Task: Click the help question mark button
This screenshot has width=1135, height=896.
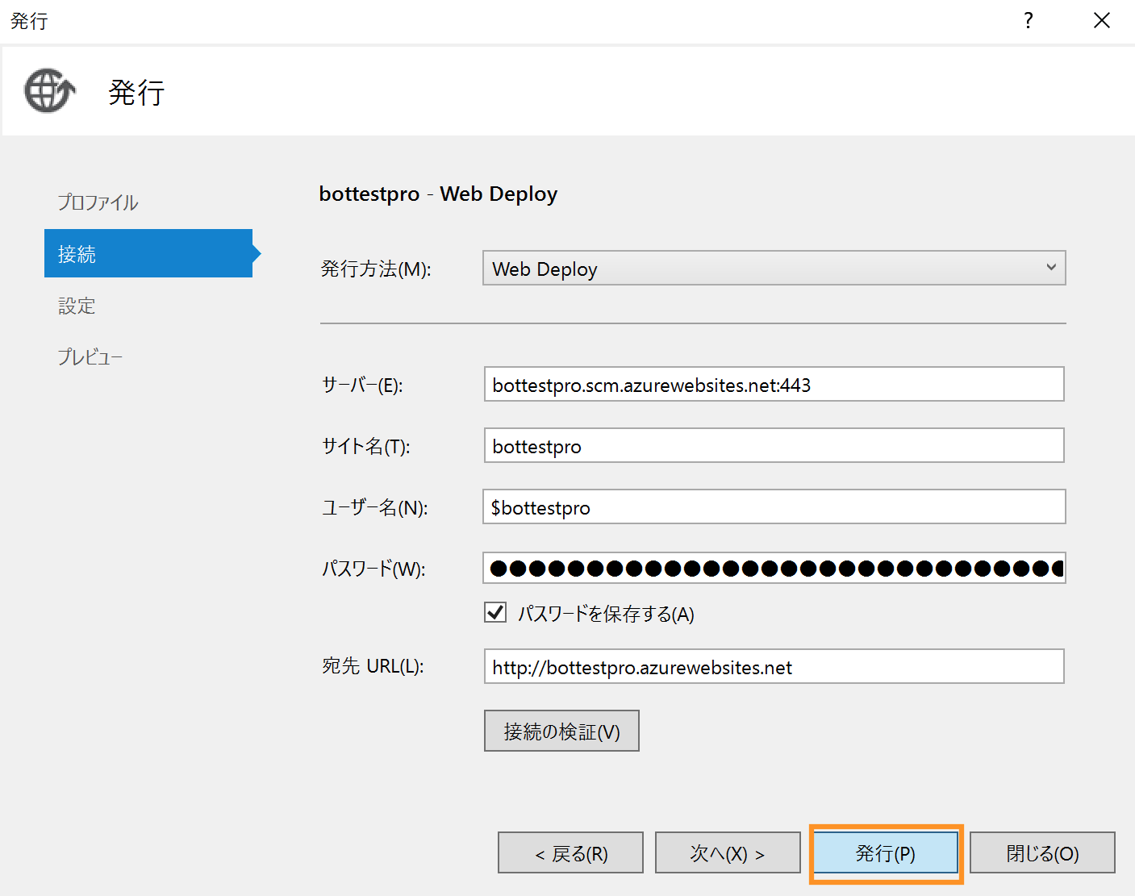Action: [1029, 21]
